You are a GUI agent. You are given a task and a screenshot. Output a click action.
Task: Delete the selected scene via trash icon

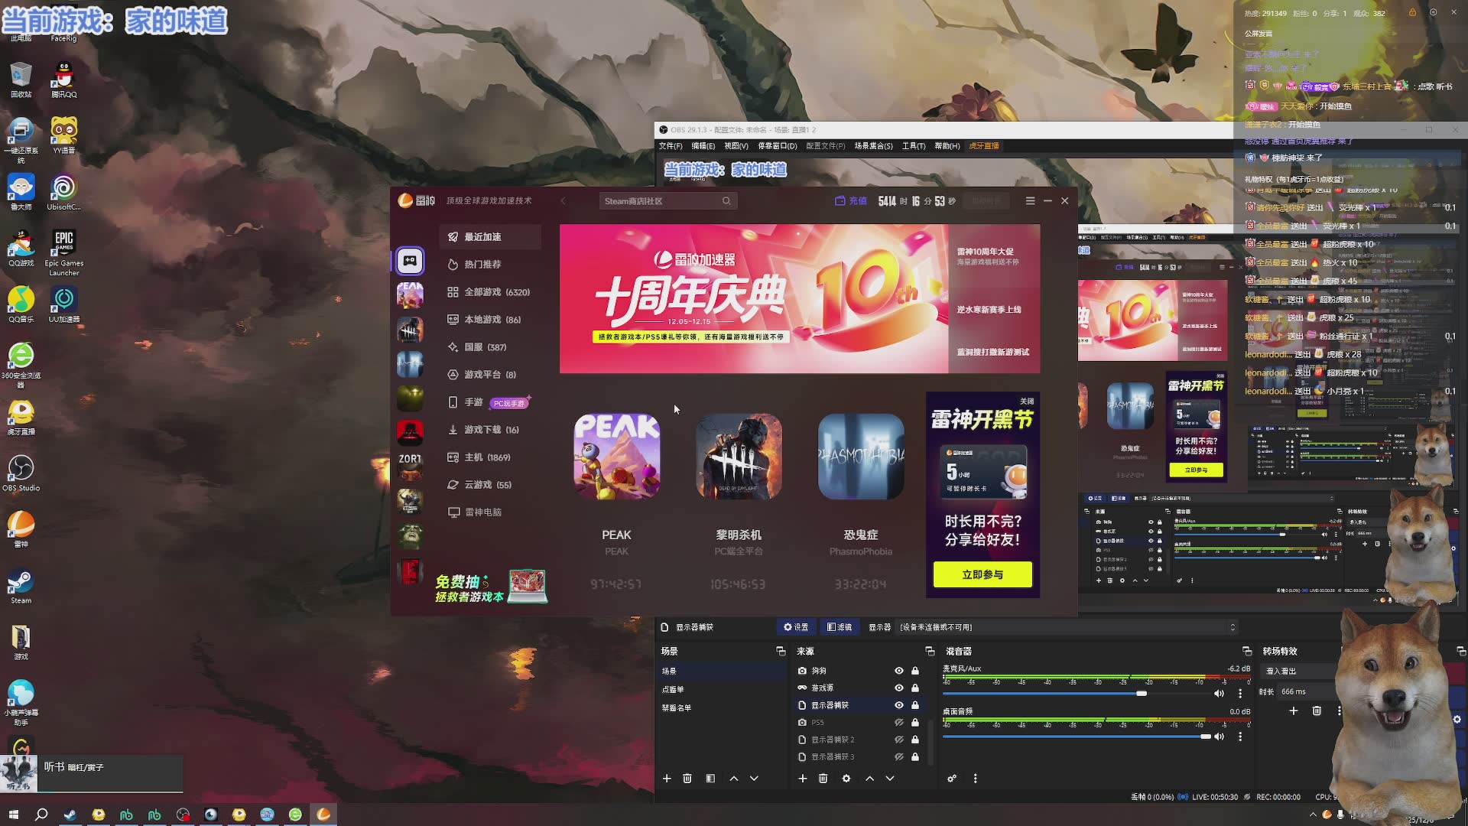click(687, 779)
